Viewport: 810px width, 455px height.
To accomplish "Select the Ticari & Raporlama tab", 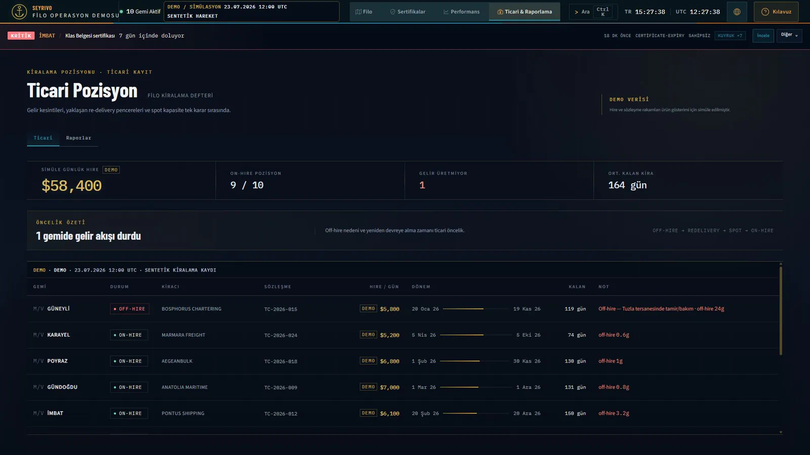I will 524,12.
